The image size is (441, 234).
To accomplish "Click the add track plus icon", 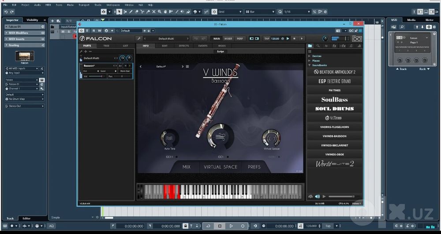I will click(52, 21).
